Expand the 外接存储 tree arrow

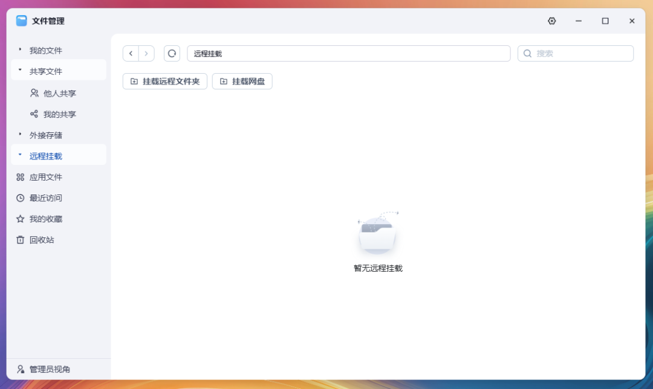tap(20, 134)
